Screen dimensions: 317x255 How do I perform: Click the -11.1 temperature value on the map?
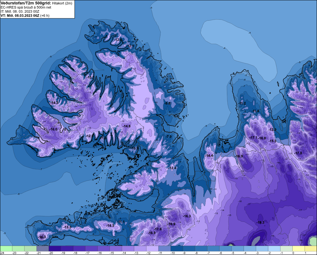pyautogui.click(x=121, y=222)
